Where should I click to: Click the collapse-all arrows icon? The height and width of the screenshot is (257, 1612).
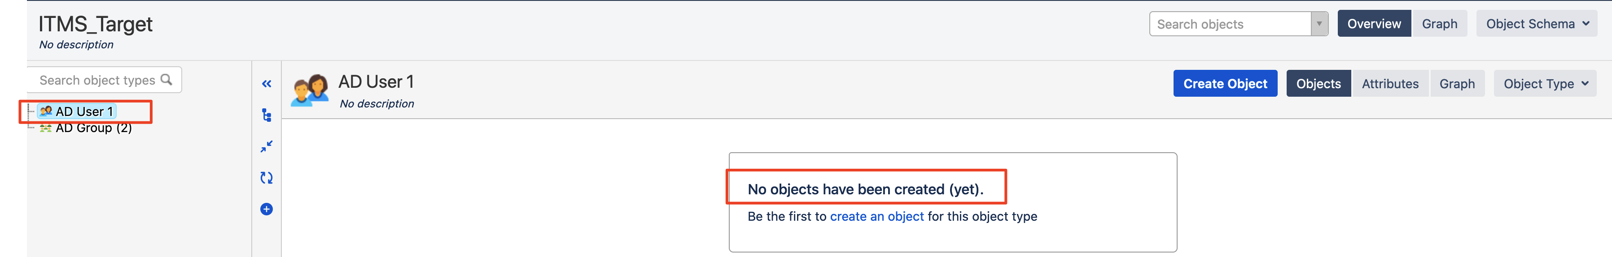coord(267,146)
